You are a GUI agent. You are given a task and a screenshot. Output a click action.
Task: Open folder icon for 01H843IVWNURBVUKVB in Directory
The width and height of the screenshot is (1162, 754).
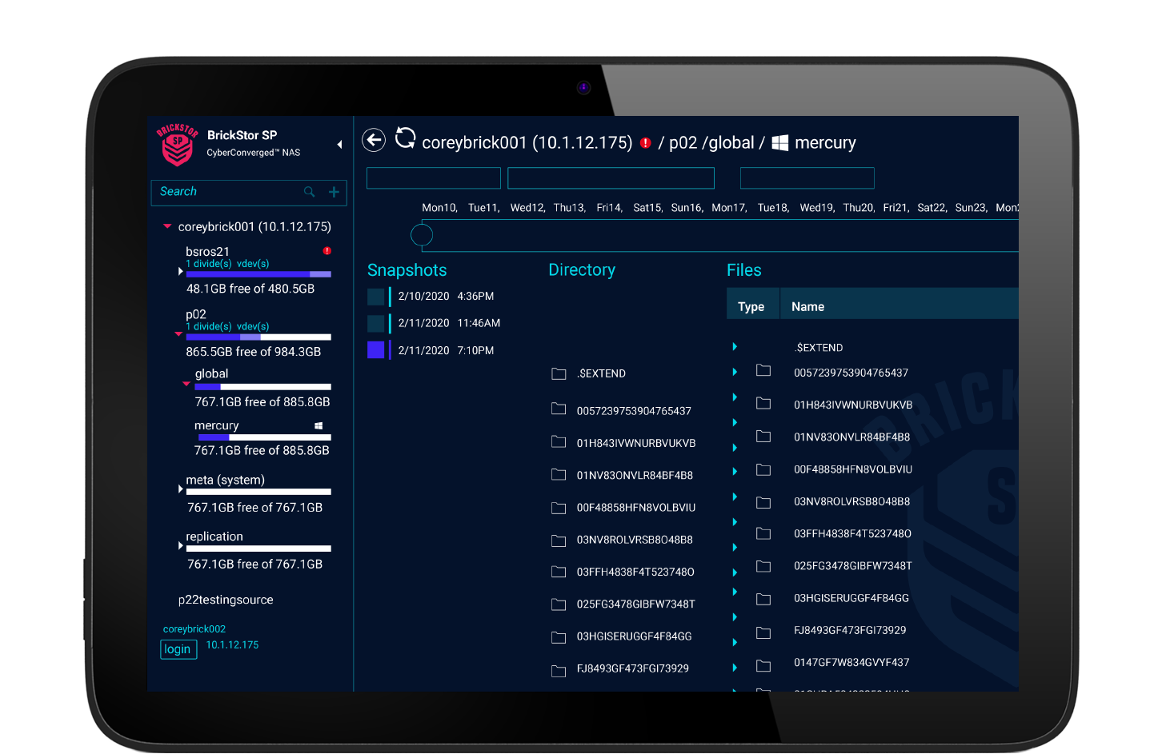[559, 442]
